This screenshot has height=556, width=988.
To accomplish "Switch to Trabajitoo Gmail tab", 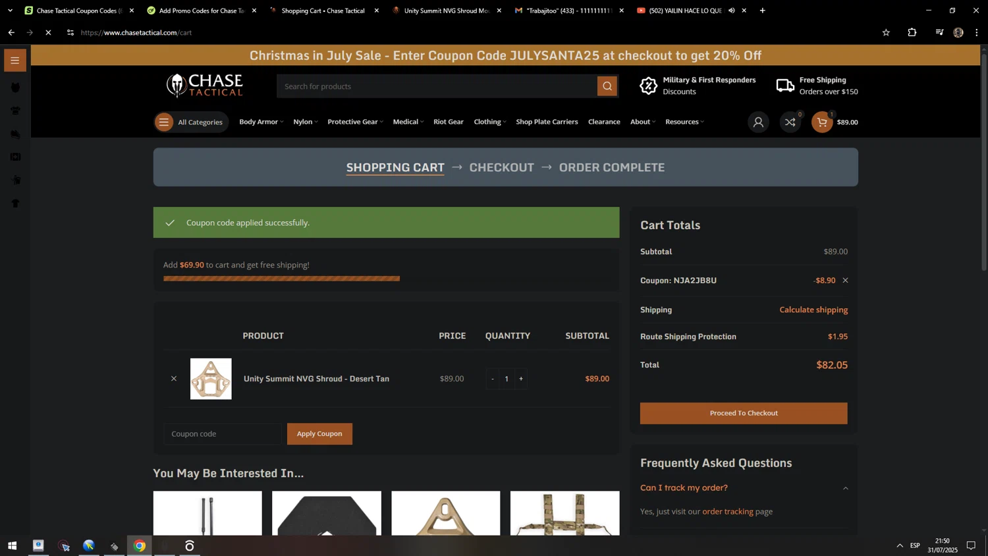I will click(x=568, y=11).
